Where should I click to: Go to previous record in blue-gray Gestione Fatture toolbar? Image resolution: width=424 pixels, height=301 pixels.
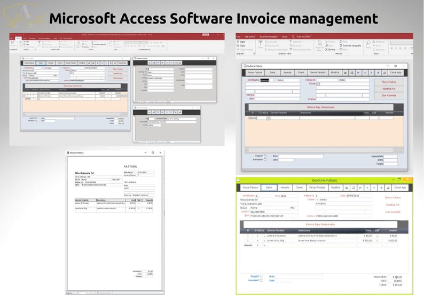(365, 73)
